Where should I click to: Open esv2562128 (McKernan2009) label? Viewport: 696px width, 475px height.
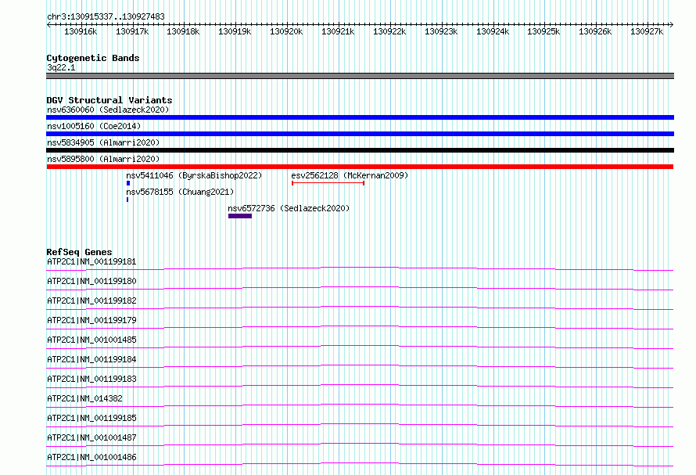350,175
